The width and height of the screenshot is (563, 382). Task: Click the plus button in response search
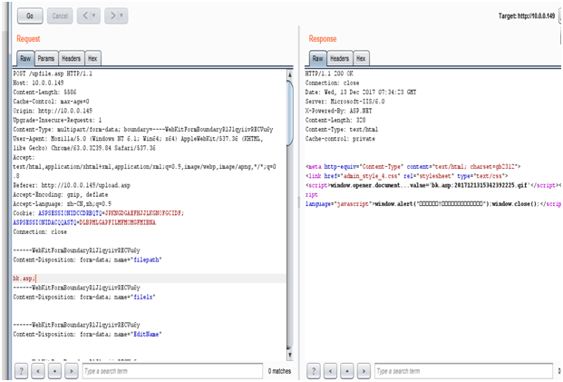[x=347, y=371]
